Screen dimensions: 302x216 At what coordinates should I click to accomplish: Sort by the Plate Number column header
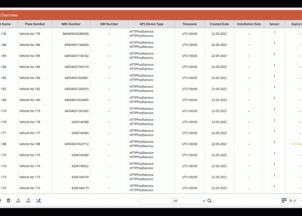point(35,24)
